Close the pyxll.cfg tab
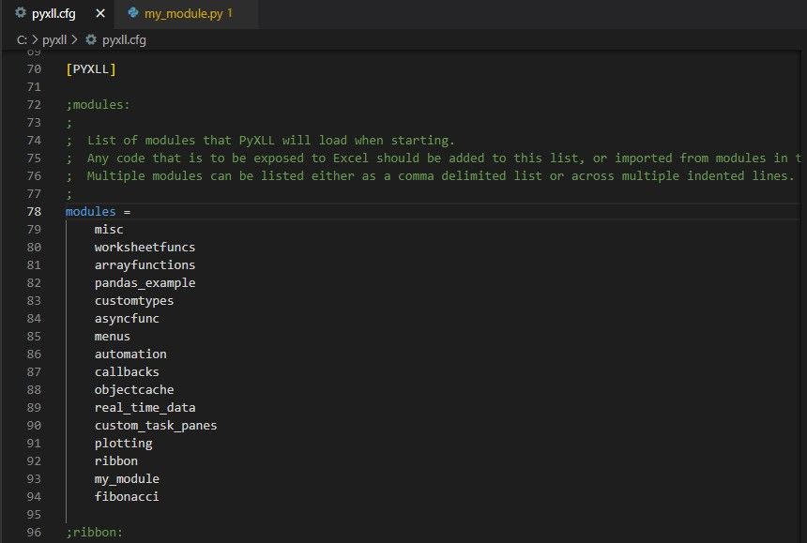The image size is (807, 543). coord(100,14)
